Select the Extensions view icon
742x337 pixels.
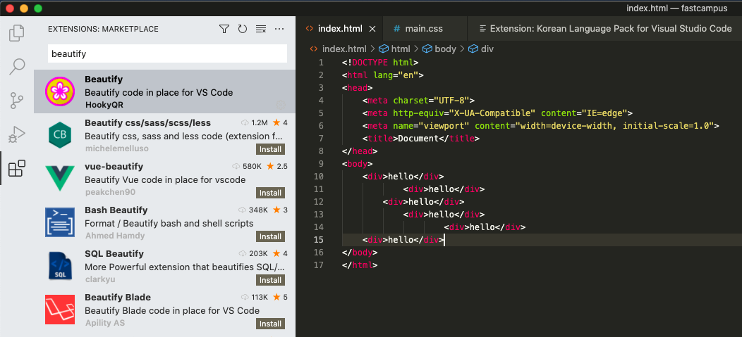(17, 169)
